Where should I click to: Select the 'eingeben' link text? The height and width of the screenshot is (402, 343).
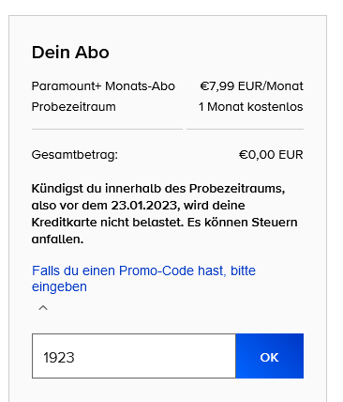tap(59, 286)
